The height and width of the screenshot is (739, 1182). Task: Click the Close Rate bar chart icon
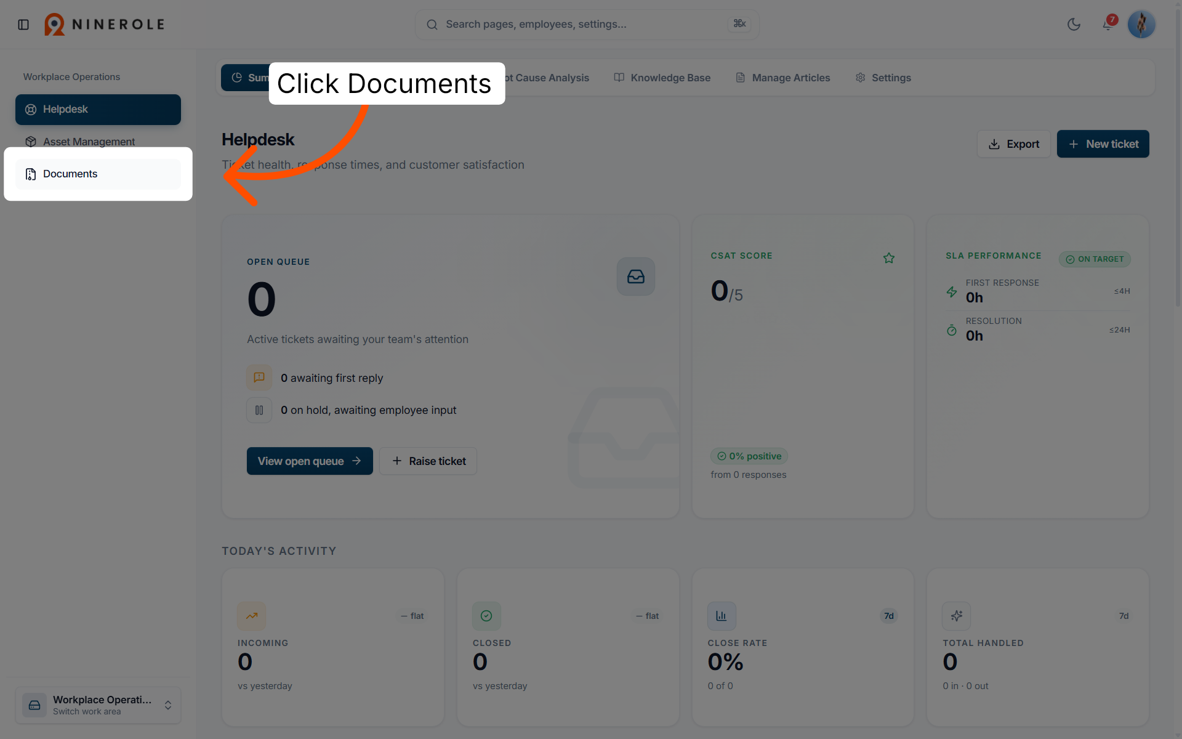pyautogui.click(x=722, y=616)
